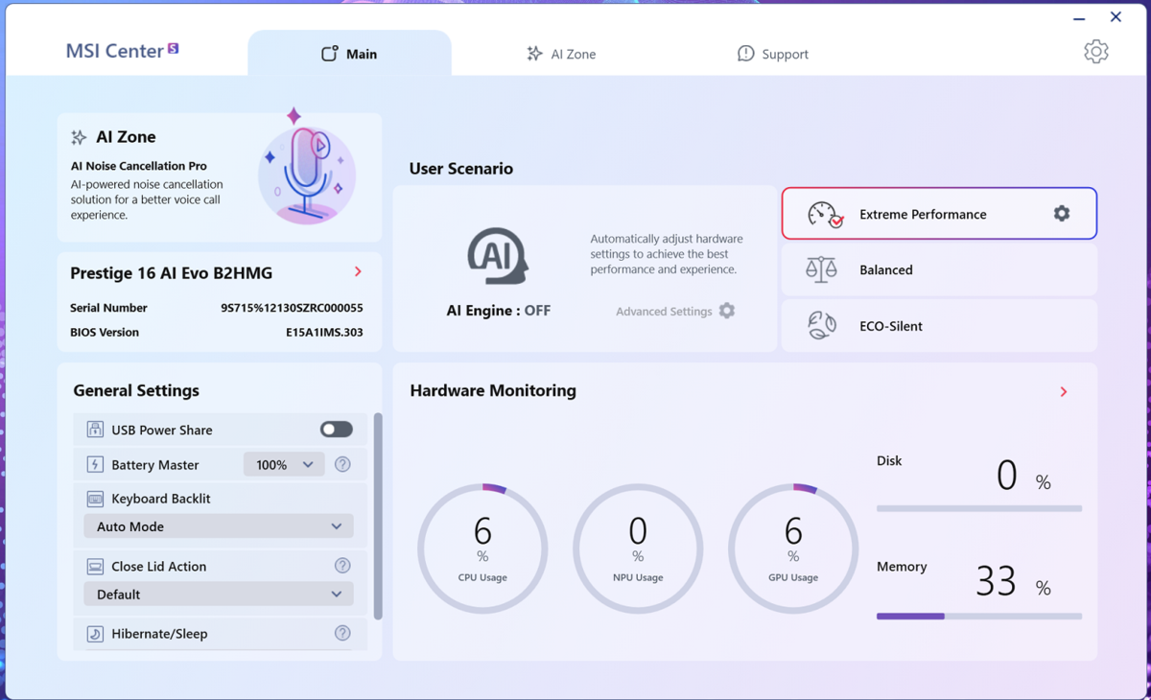The height and width of the screenshot is (700, 1151).
Task: Click the AI Zone sparkle icon
Action: pyautogui.click(x=79, y=138)
